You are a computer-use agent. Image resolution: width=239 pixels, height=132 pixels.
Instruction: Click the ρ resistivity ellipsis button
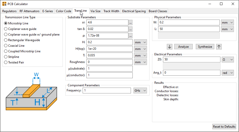(x=131, y=36)
